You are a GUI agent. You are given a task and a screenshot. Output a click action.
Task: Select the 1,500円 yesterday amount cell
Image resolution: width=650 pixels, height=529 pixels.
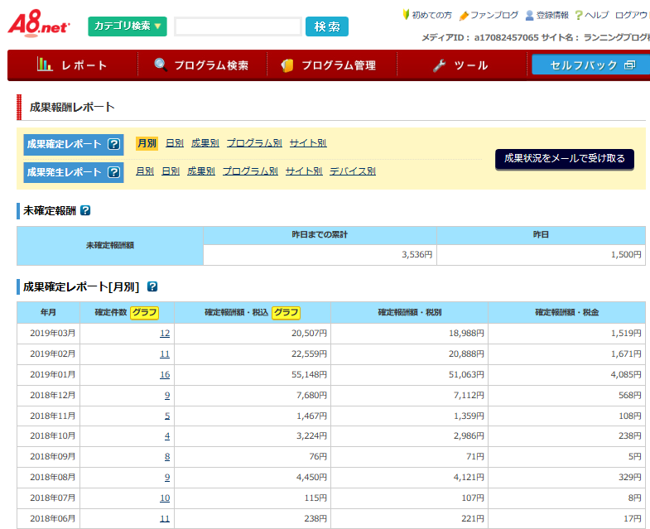pyautogui.click(x=541, y=254)
